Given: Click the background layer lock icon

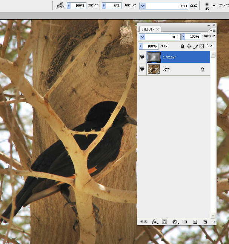Looking at the screenshot, I should tap(202, 69).
